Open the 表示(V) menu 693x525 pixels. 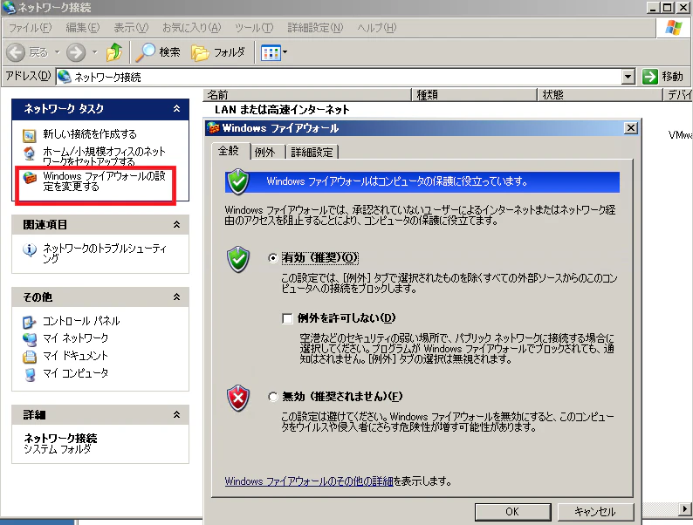(x=131, y=28)
